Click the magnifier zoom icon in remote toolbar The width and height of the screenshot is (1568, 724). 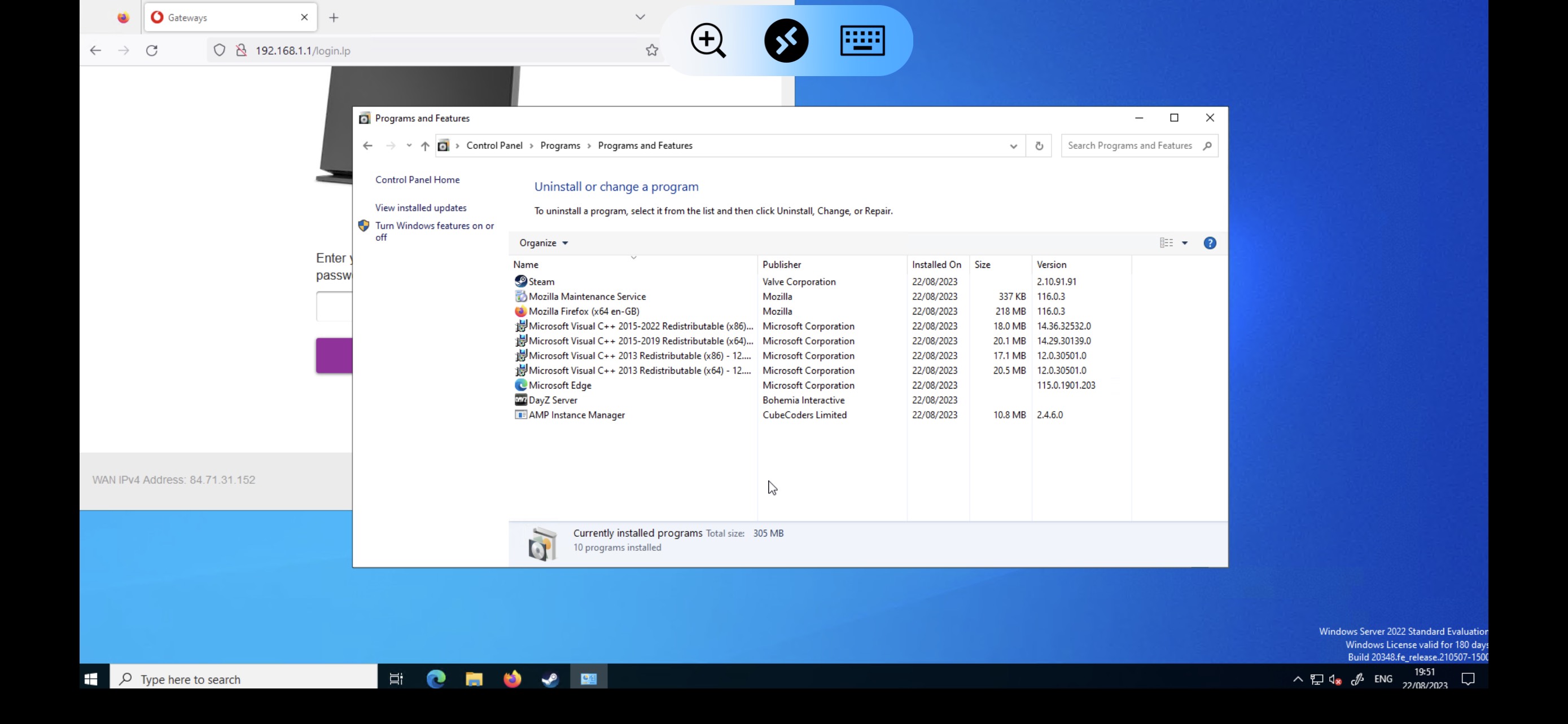(708, 41)
